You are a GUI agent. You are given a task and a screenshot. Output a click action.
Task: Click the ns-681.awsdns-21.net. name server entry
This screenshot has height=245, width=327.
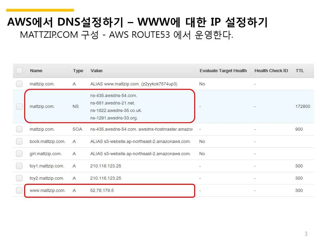[113, 103]
